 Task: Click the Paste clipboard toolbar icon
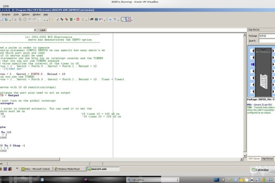25,19
